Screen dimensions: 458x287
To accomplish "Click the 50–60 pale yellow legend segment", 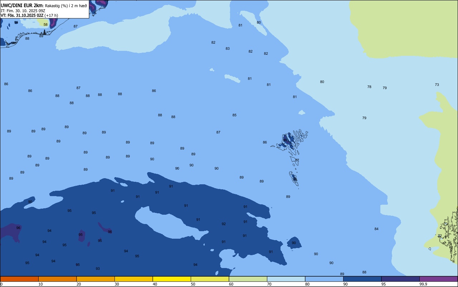I will pyautogui.click(x=210, y=279).
